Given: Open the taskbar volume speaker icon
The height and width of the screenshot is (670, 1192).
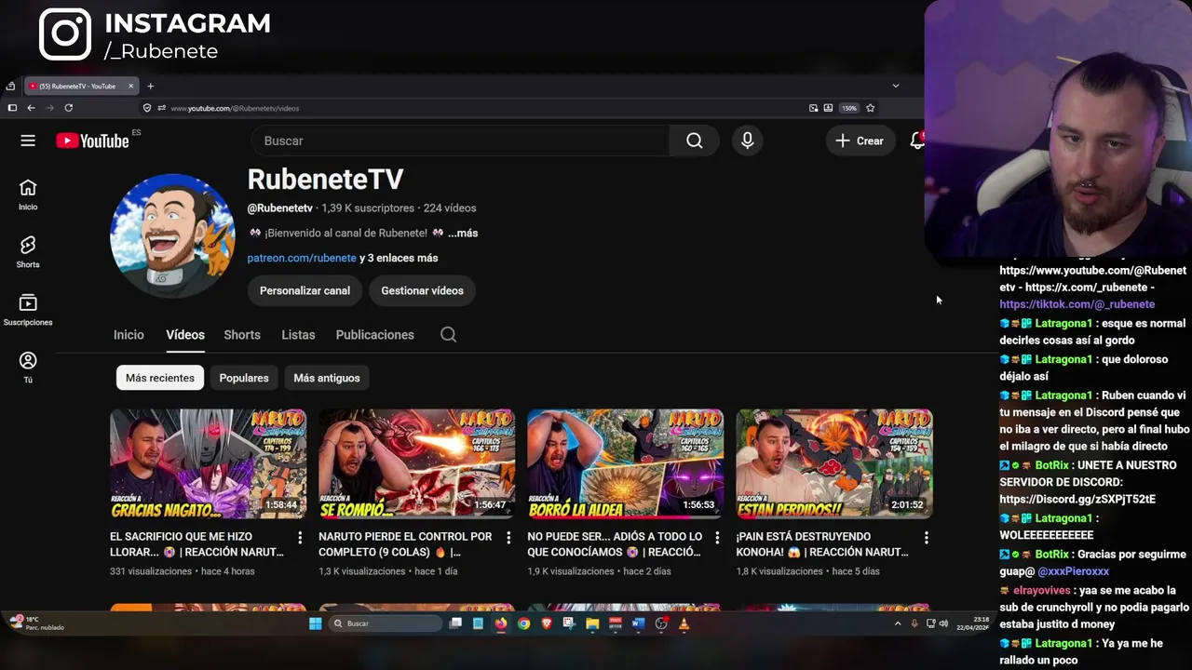Looking at the screenshot, I should (943, 623).
